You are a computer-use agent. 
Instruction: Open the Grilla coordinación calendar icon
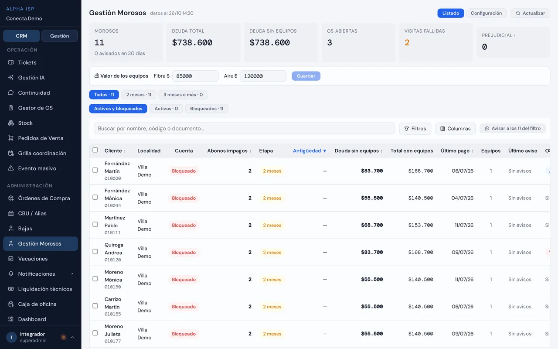click(11, 153)
